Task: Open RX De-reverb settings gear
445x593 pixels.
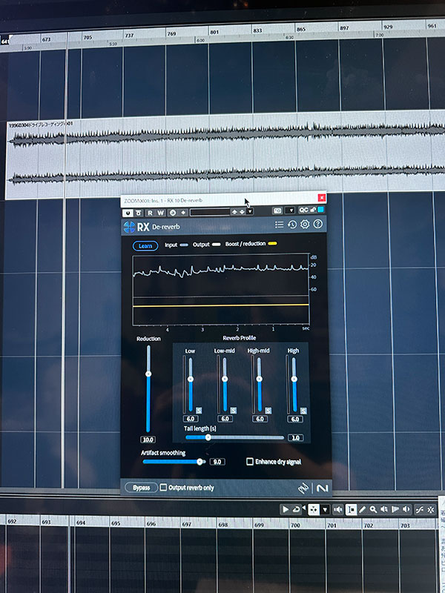Action: coord(305,225)
